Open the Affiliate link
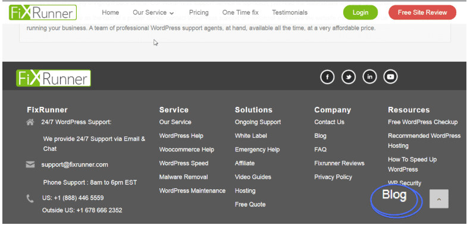The height and width of the screenshot is (225, 467). click(245, 163)
